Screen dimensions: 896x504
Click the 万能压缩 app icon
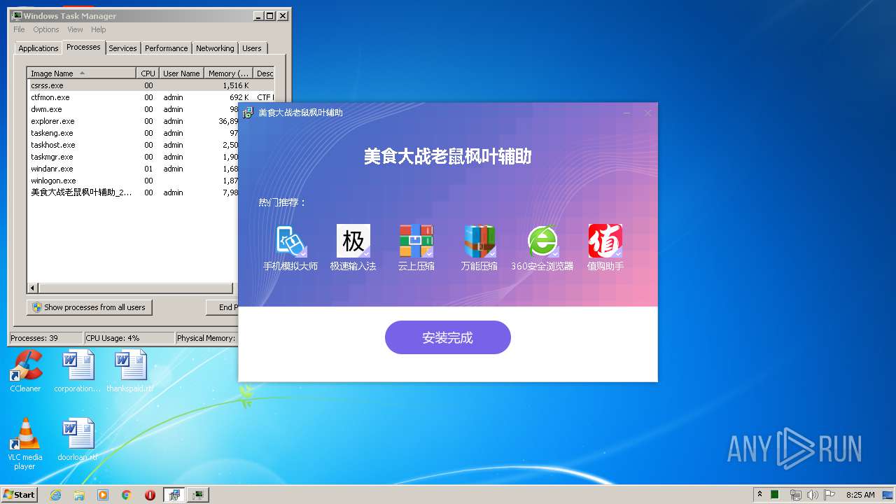coord(479,241)
